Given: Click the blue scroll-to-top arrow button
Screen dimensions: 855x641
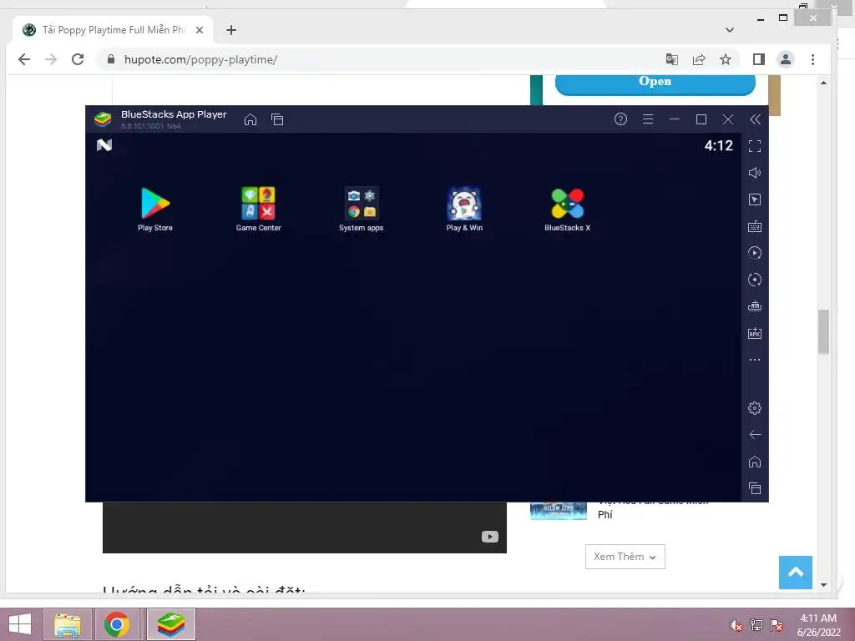Looking at the screenshot, I should coord(796,573).
